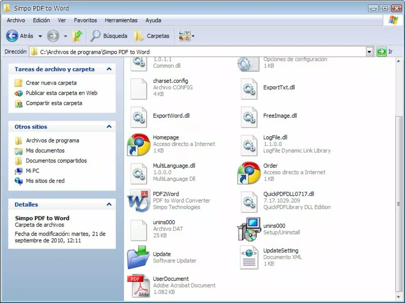
Task: Open the Documentos compartidos link
Action: (x=56, y=161)
